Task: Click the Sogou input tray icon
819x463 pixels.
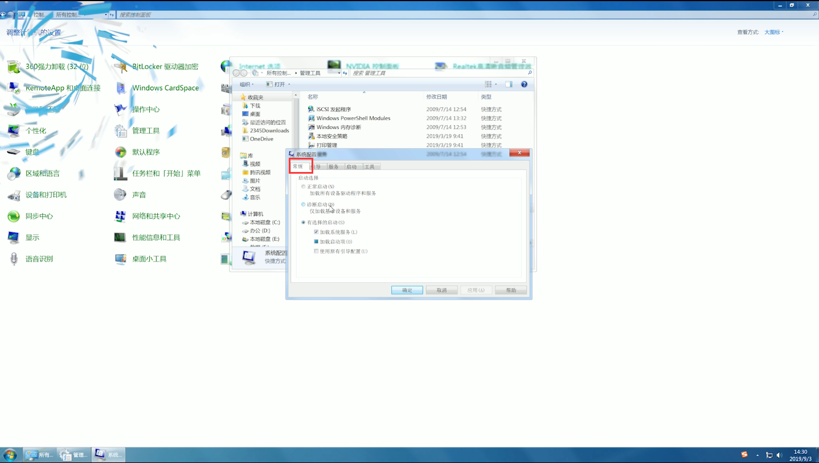Action: coord(744,454)
